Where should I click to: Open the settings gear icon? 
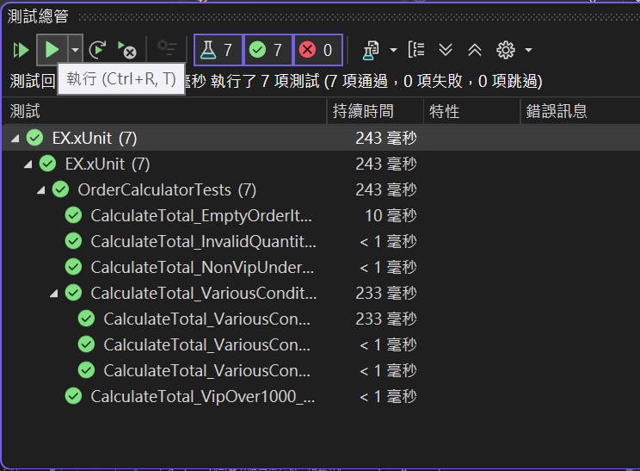click(x=506, y=50)
